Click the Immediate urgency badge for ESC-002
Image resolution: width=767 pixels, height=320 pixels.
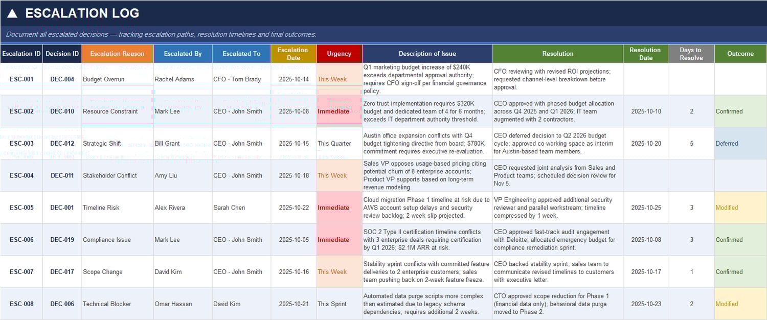point(333,111)
